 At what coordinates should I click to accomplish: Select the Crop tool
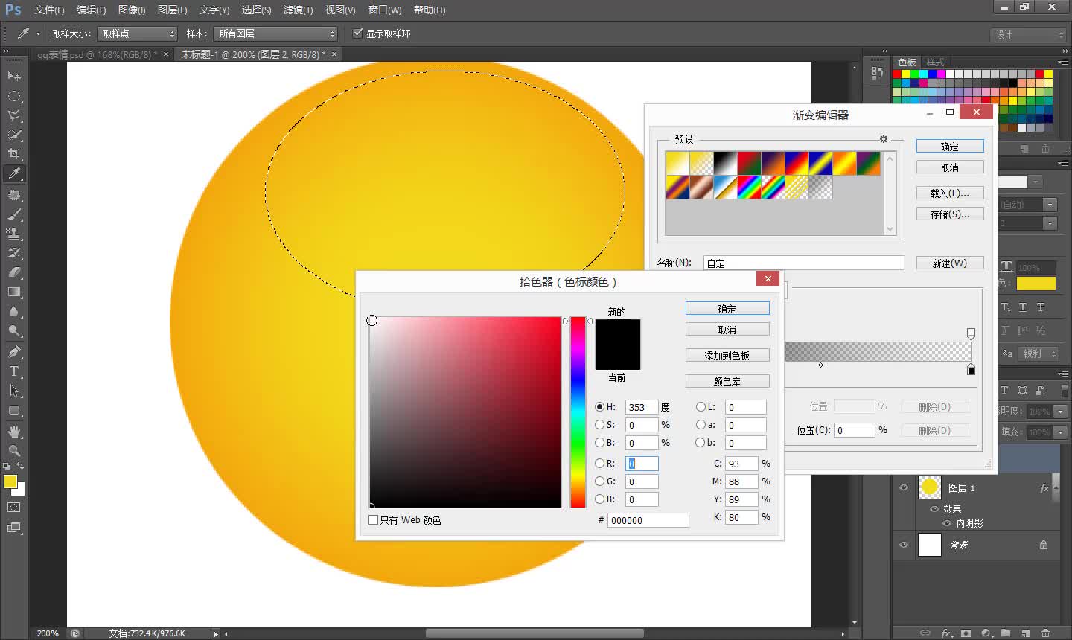point(13,154)
